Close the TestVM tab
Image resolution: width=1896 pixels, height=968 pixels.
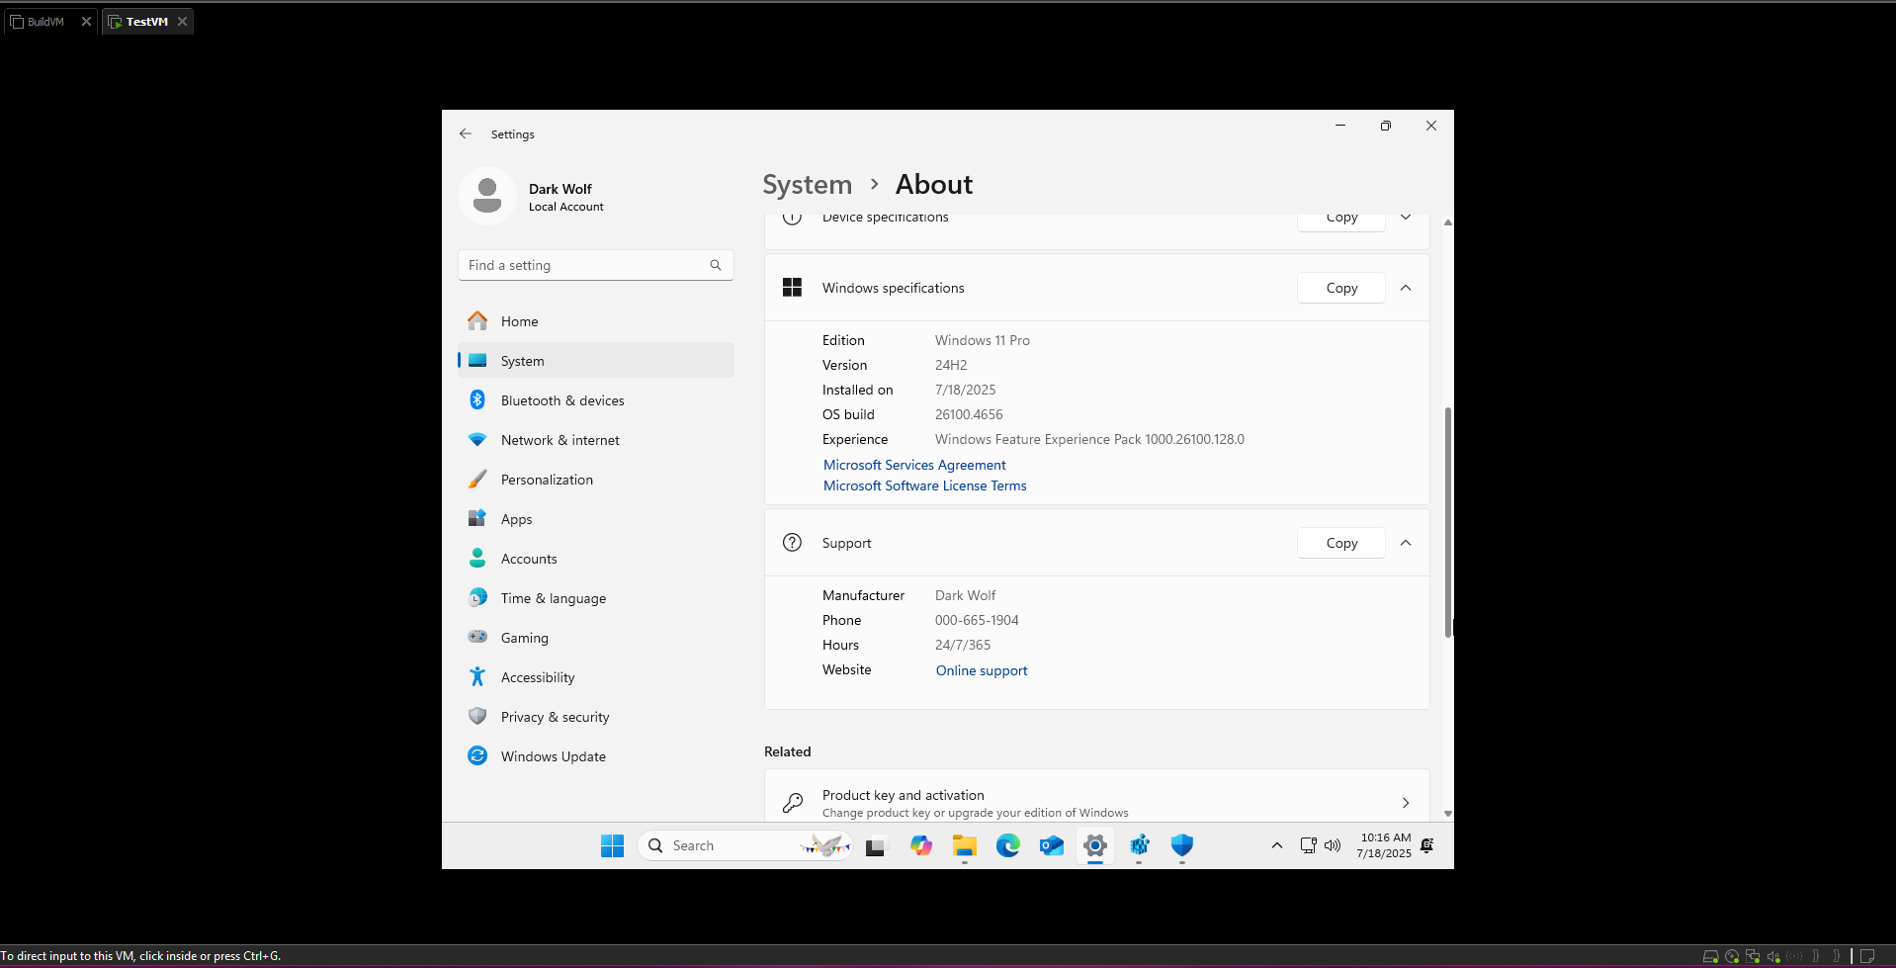point(183,22)
